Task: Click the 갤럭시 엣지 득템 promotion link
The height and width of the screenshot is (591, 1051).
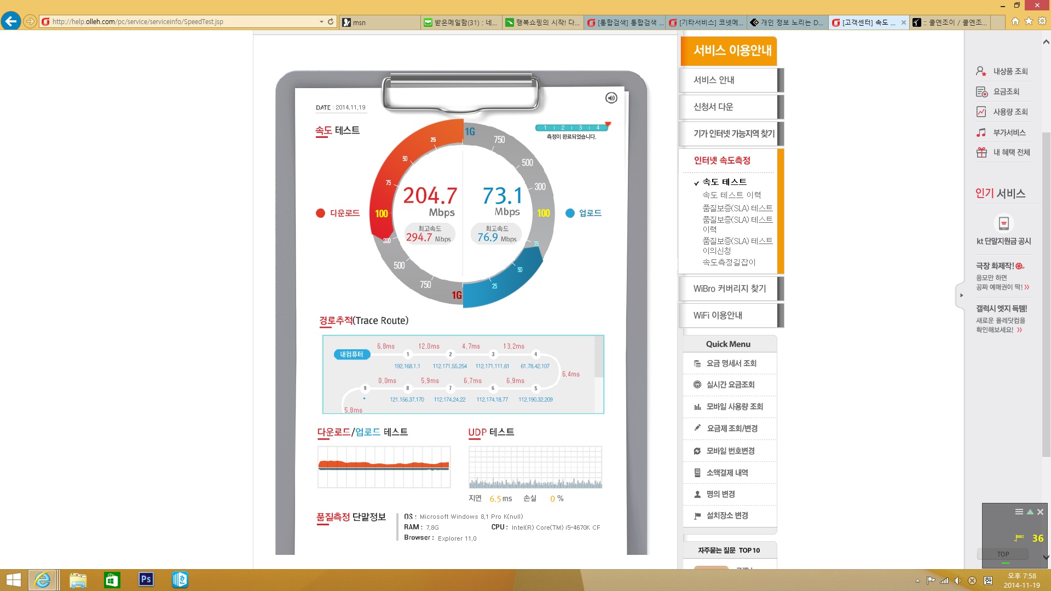Action: pyautogui.click(x=1002, y=319)
